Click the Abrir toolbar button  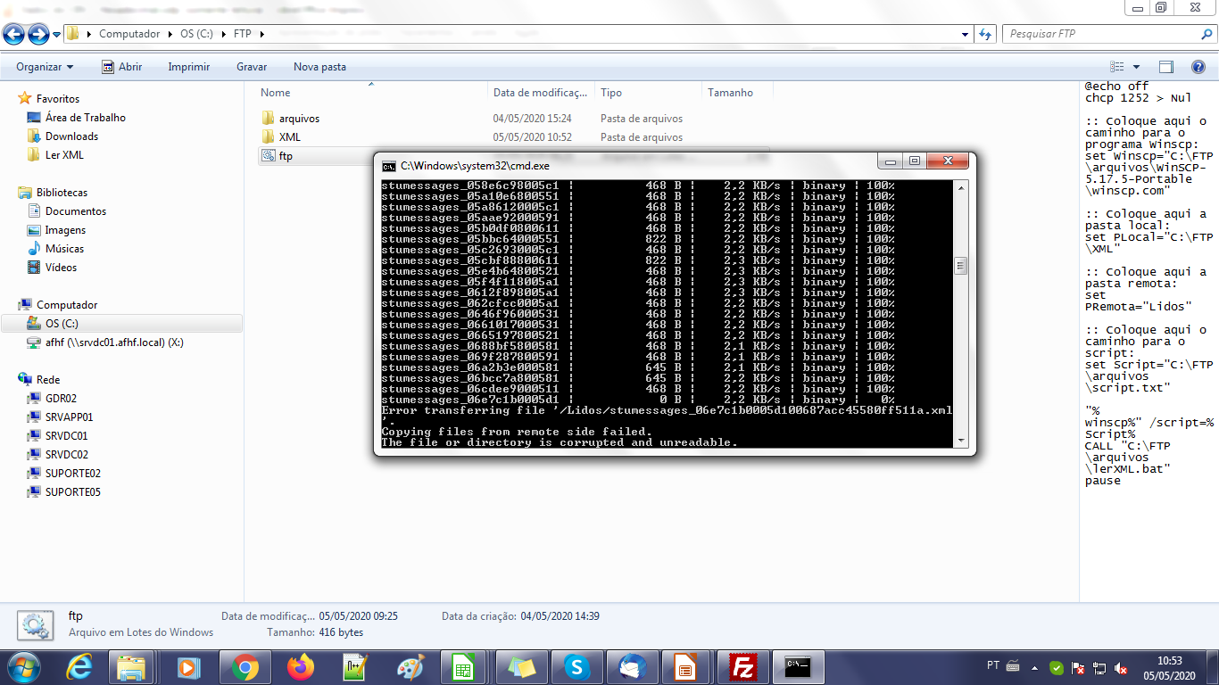(x=121, y=67)
